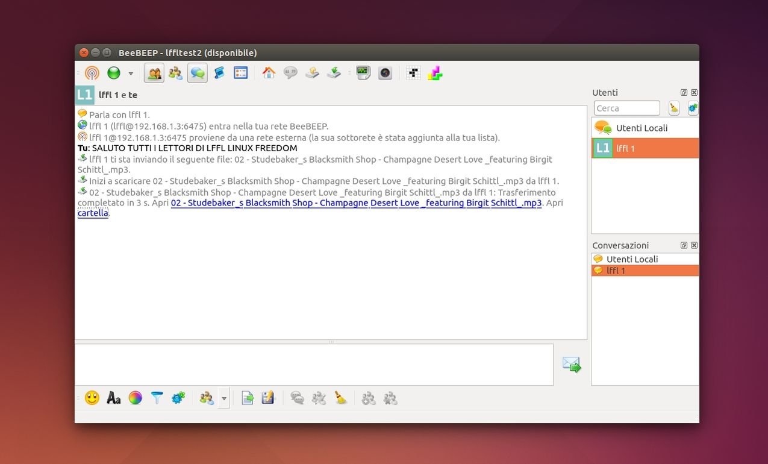Viewport: 768px width, 464px height.
Task: Open the downloaded Studebaker mp3 file link
Action: coord(356,203)
